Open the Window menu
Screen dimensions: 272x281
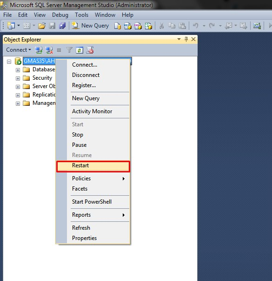pyautogui.click(x=105, y=15)
